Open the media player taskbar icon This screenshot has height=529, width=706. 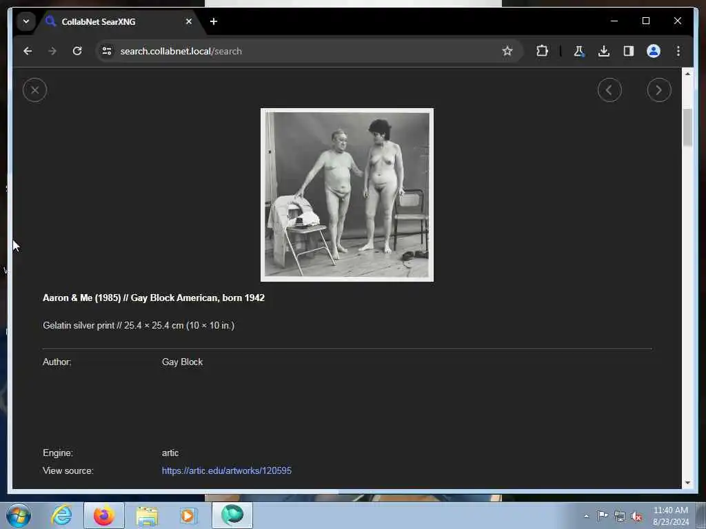point(188,515)
